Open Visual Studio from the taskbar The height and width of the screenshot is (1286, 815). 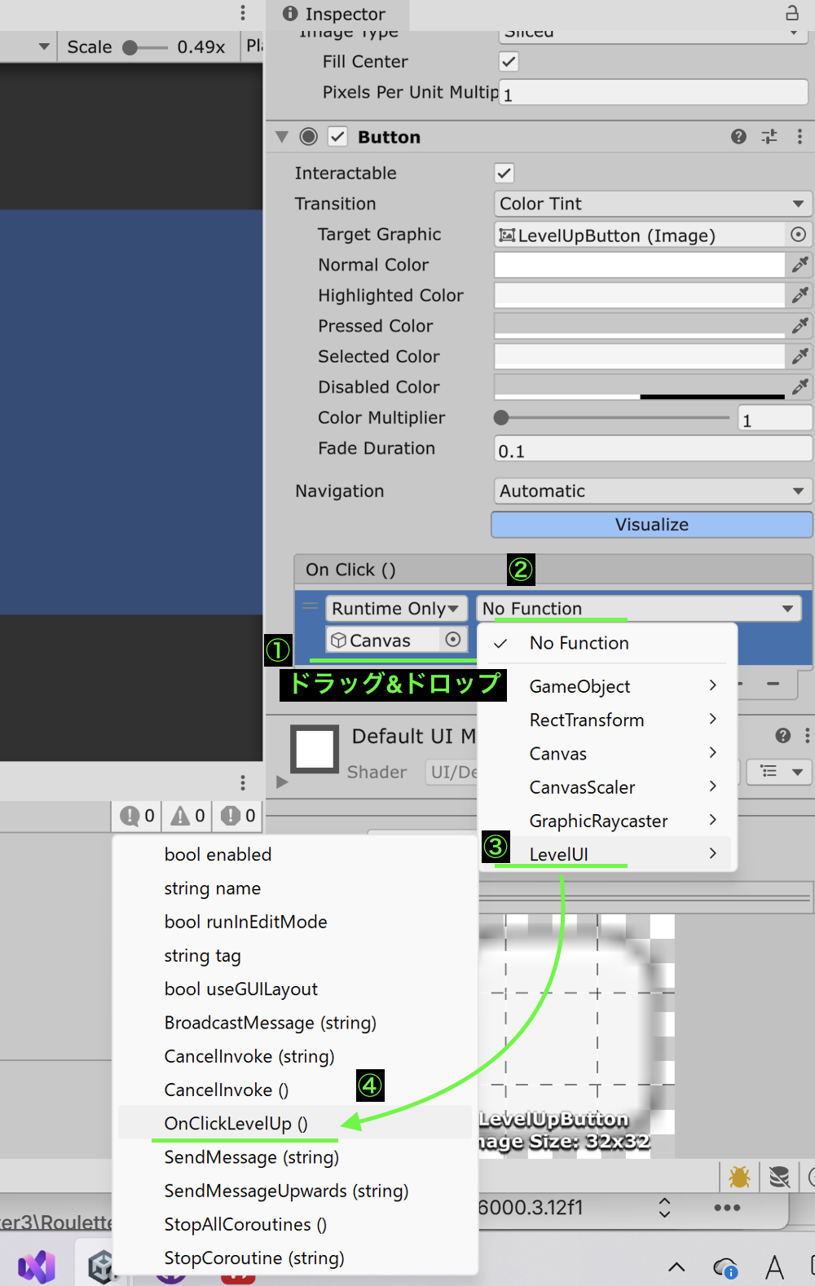coord(37,1266)
